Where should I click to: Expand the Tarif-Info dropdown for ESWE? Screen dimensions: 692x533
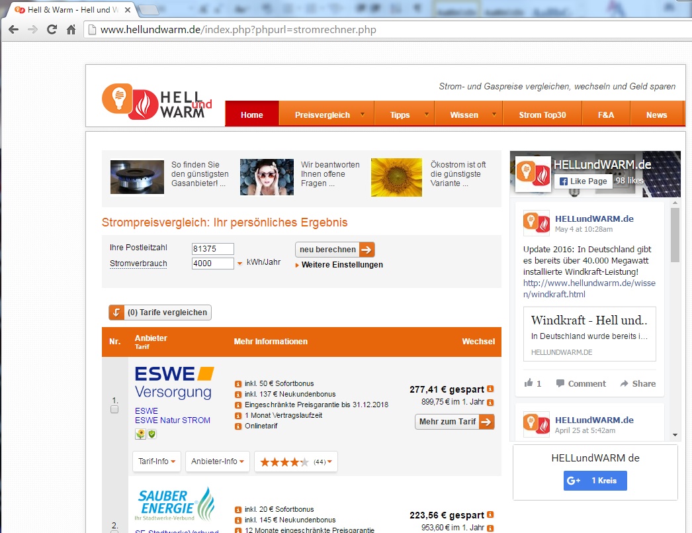[157, 461]
